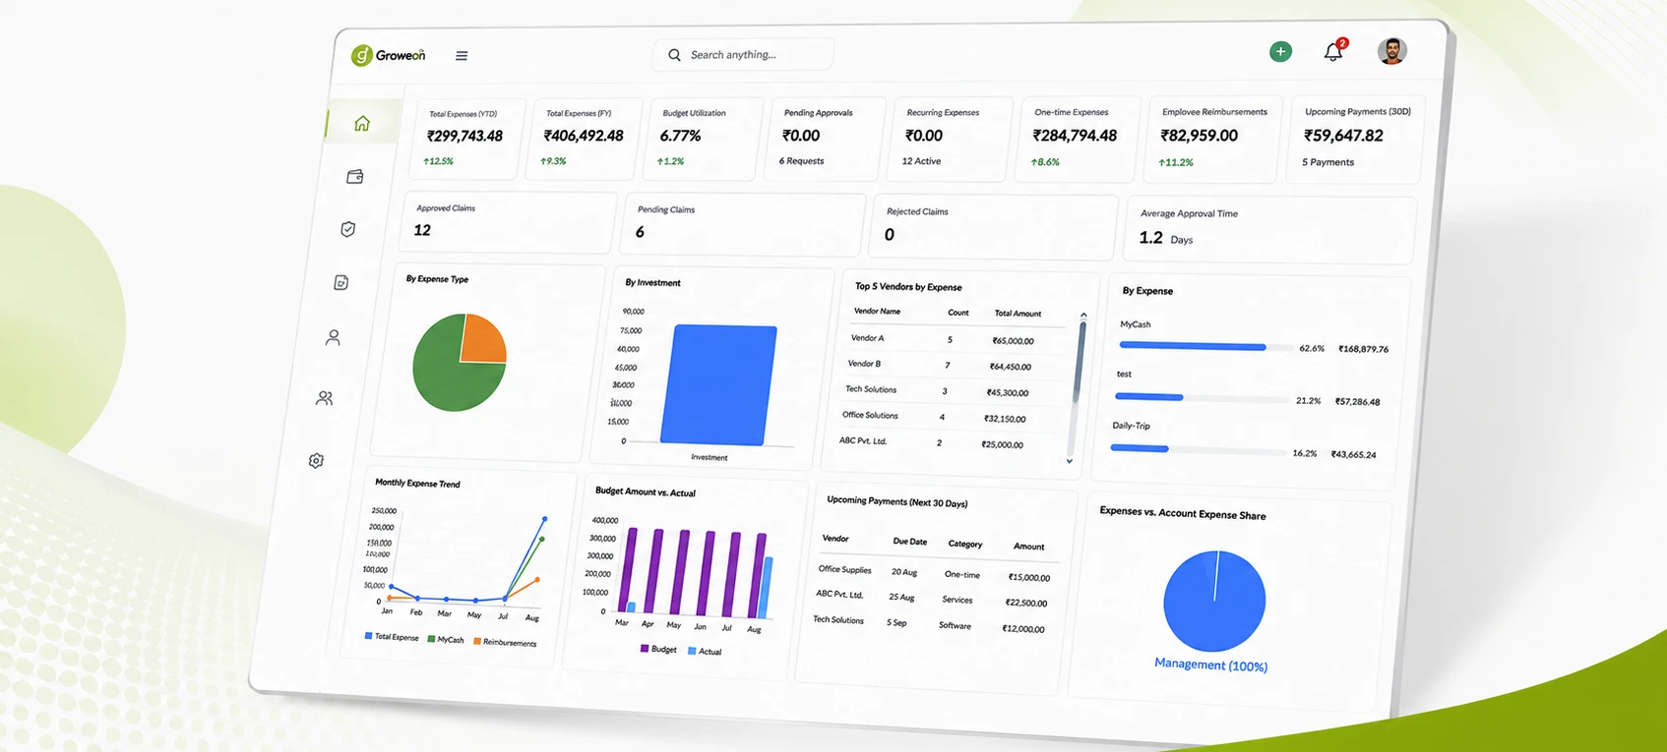Click the Management (100%) pie chart
1667x752 pixels.
(1214, 601)
